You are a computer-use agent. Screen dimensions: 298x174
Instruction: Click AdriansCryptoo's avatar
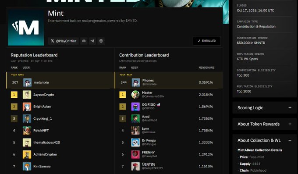(27, 154)
